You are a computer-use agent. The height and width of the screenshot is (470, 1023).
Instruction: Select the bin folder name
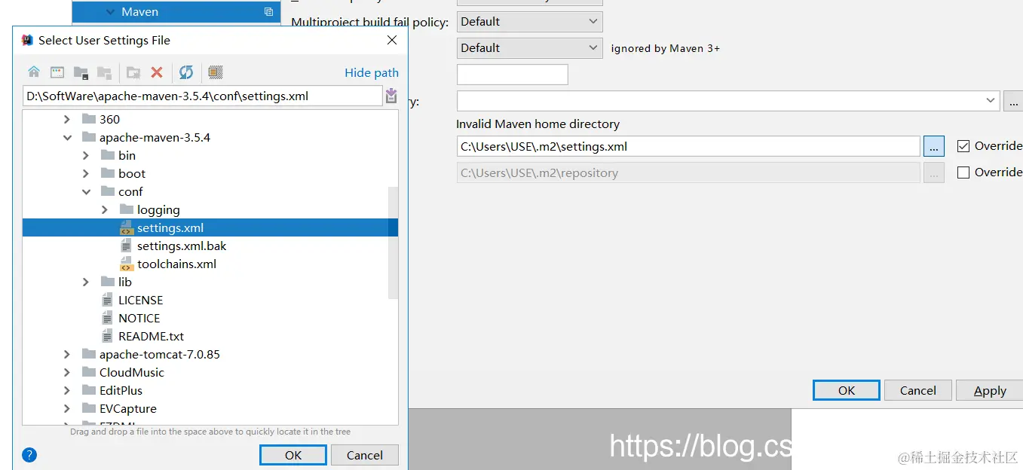[x=127, y=155]
